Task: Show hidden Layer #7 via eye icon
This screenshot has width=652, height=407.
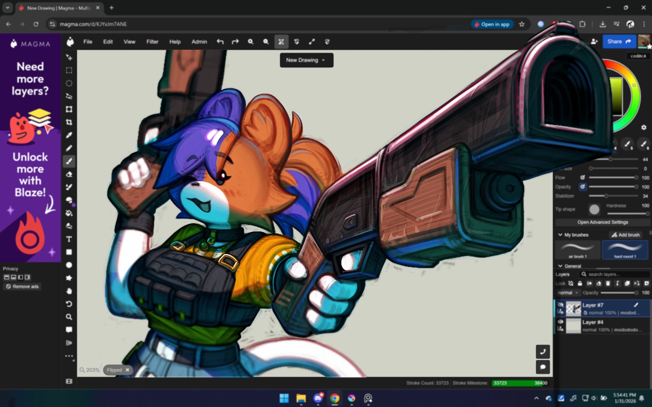Action: pyautogui.click(x=561, y=305)
